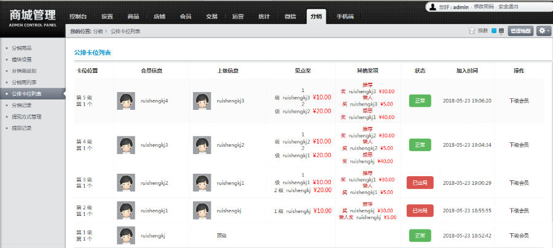The image size is (553, 248).
Task: Click the timestamp 2018-05-23 19:00:29
Action: point(468,183)
